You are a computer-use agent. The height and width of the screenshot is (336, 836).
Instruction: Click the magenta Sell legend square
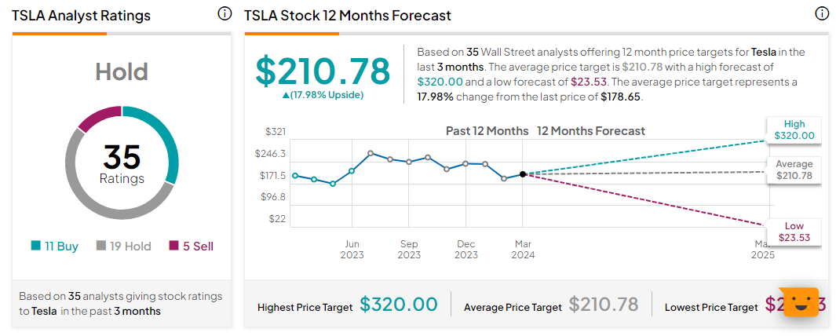coord(174,246)
